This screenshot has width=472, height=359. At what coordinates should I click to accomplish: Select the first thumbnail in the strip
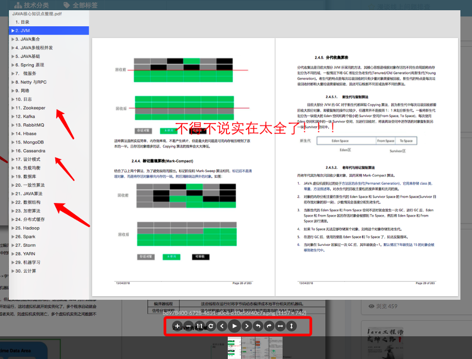point(234,348)
